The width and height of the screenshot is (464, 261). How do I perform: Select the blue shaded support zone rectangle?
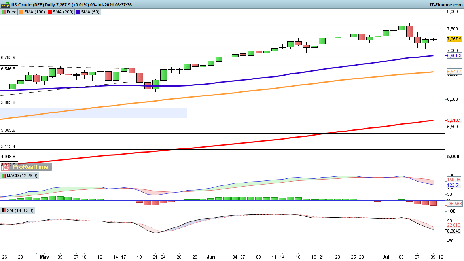point(93,113)
